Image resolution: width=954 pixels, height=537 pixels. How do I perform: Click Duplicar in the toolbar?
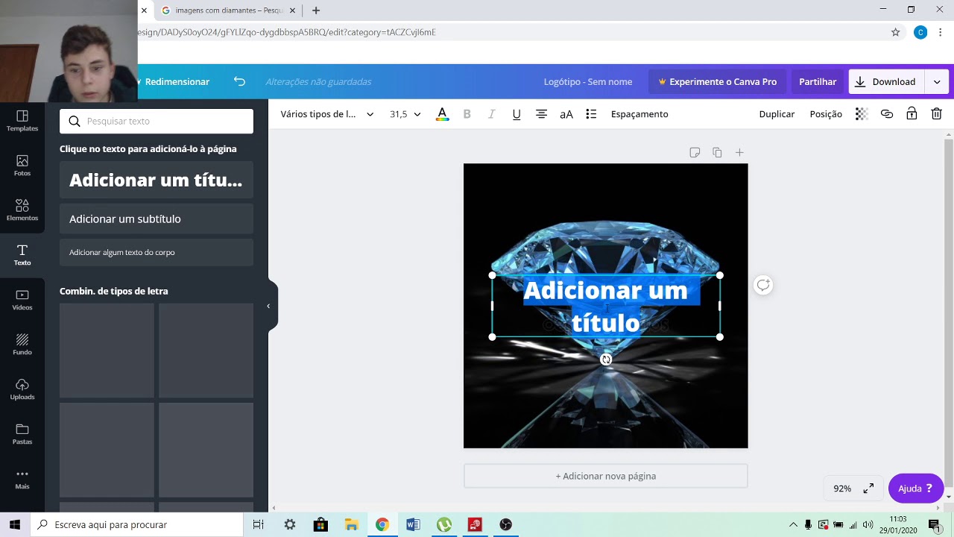[777, 114]
